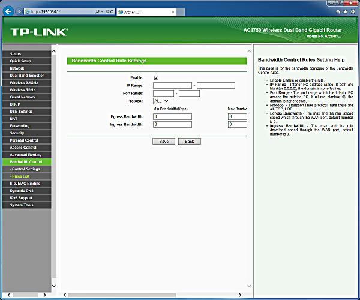Open the Protocol ALL dropdown
This screenshot has height=300, width=360.
tap(161, 101)
